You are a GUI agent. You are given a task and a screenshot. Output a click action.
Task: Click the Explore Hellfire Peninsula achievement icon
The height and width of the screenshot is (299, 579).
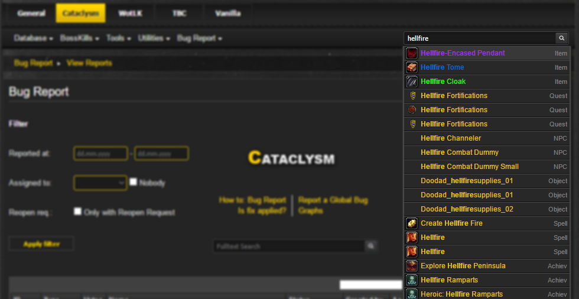[412, 266]
